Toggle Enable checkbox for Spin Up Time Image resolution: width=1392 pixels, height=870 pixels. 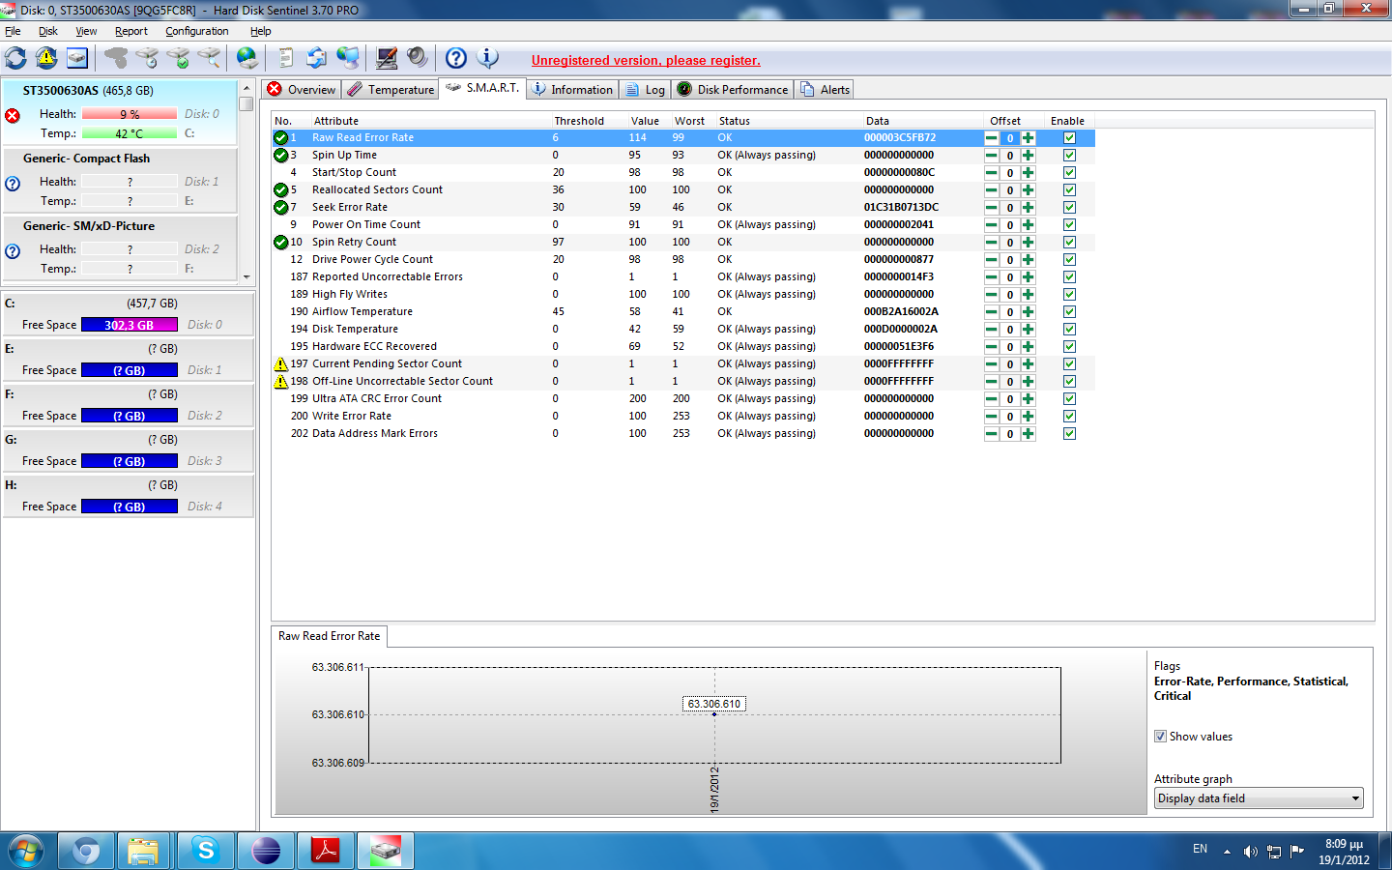coord(1069,156)
